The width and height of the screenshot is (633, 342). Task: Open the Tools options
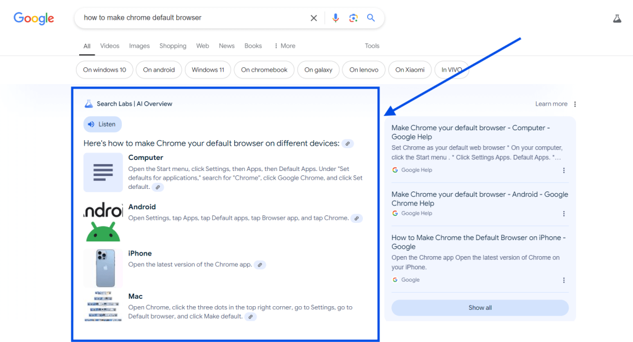372,46
